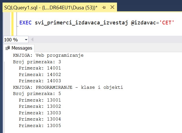Open the 100 % zoom dropdown
Viewport: 182px width, 133px height.
[x=26, y=40]
